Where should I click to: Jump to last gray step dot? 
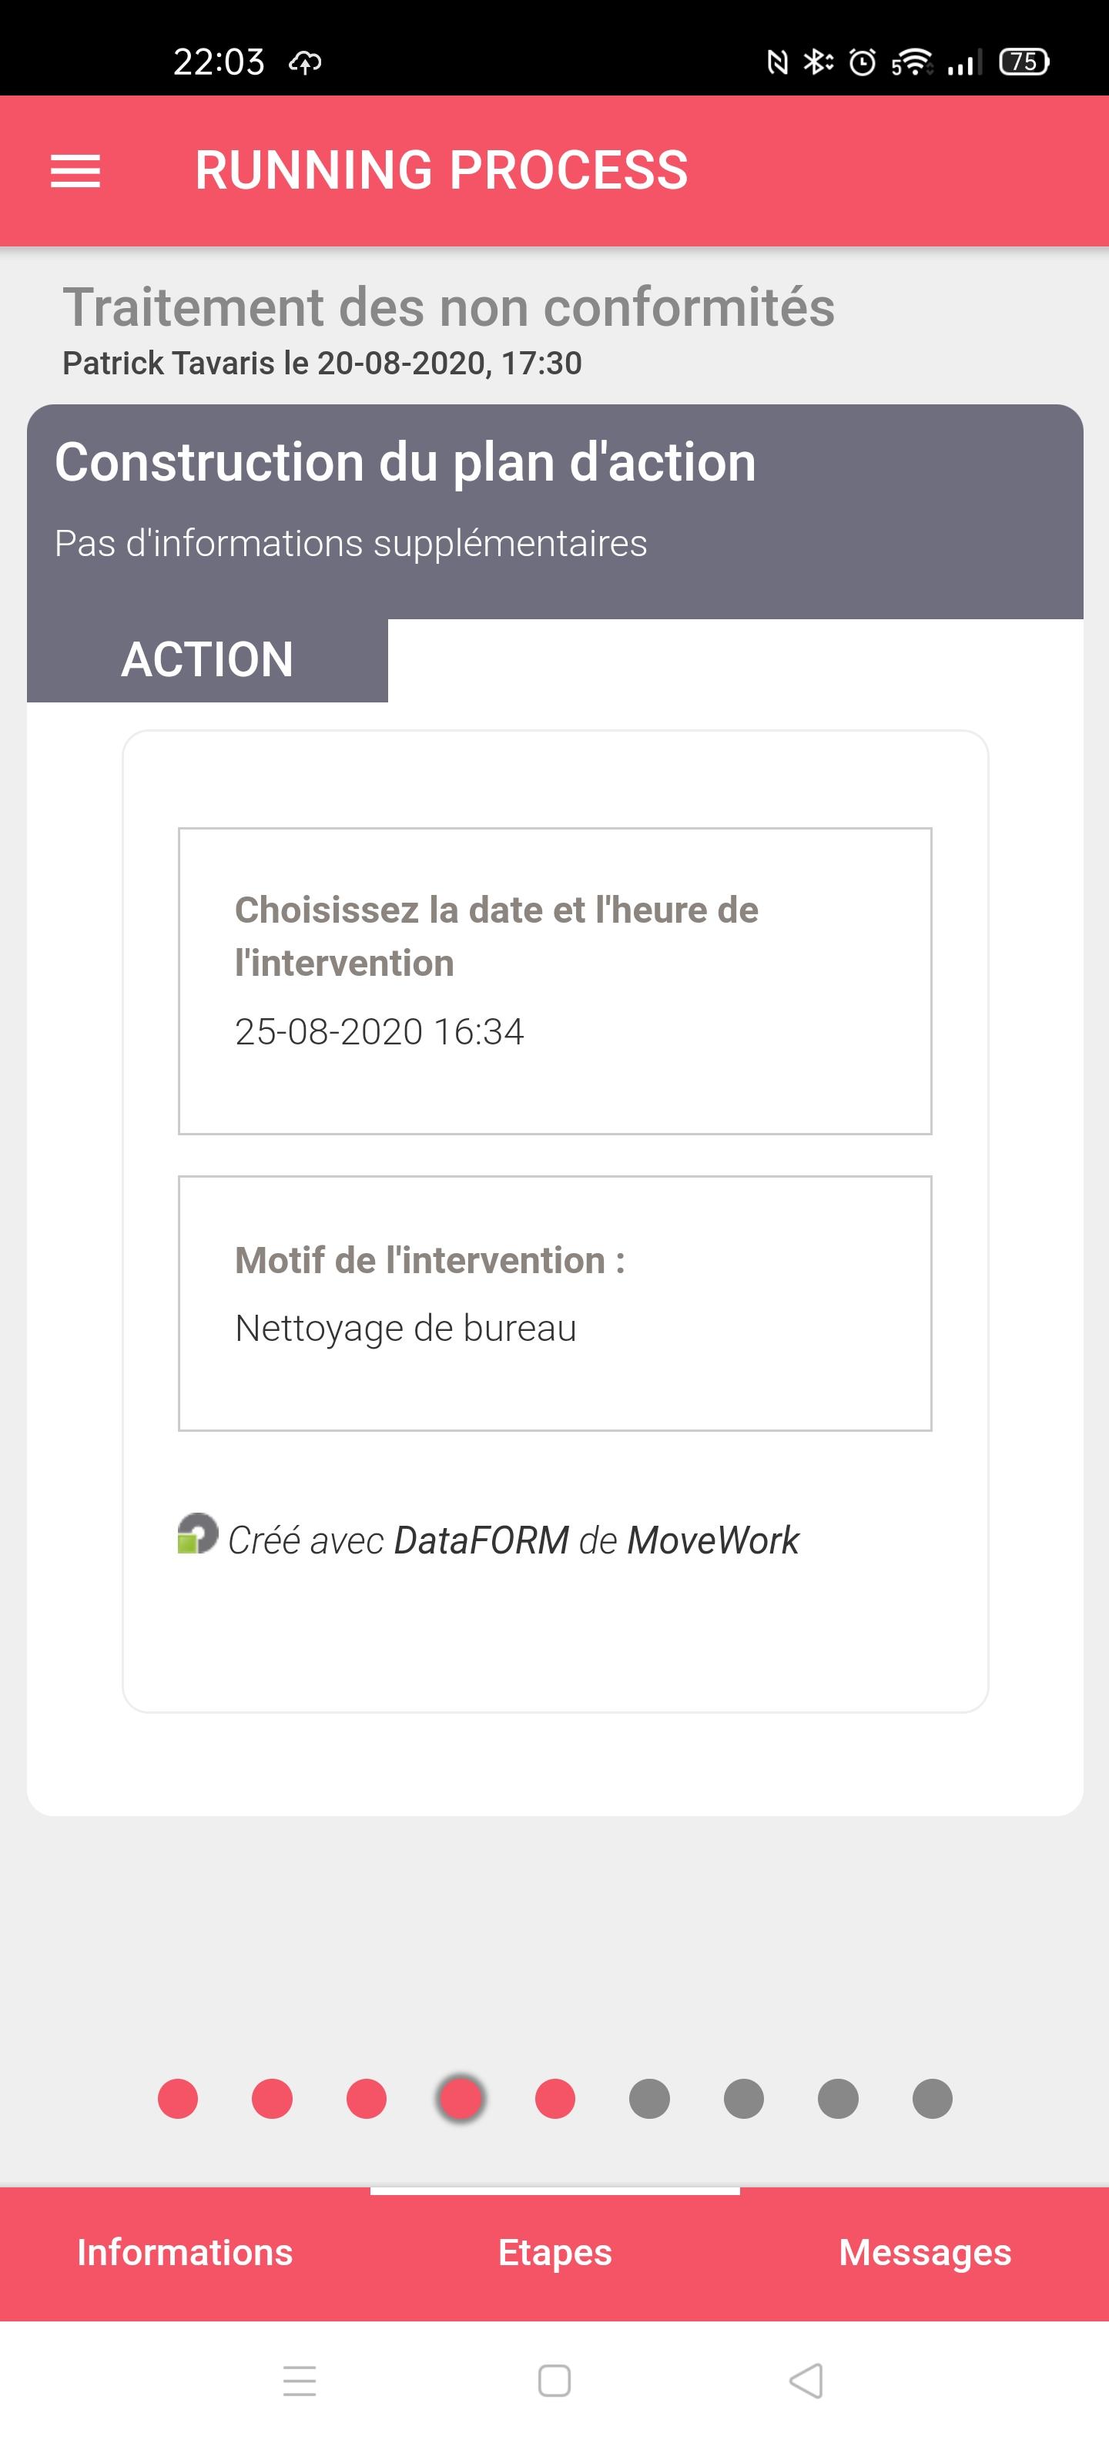[x=932, y=2098]
